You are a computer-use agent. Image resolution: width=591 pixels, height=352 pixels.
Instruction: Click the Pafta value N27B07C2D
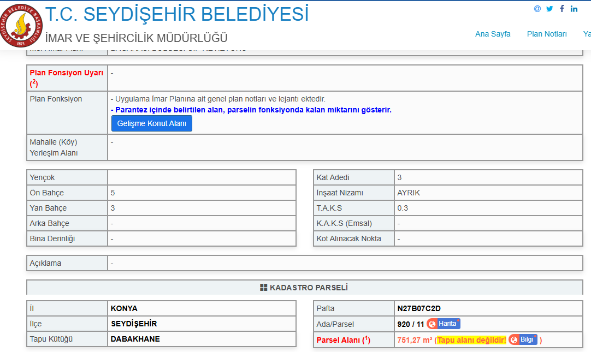(419, 308)
